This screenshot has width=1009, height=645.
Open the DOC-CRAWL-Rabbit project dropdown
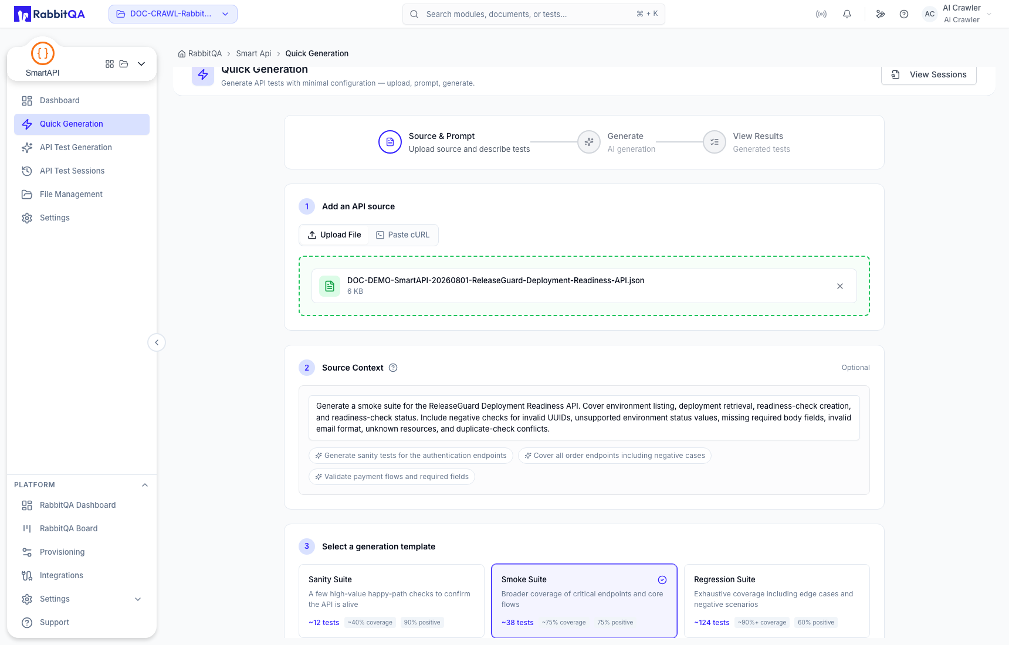pos(173,14)
